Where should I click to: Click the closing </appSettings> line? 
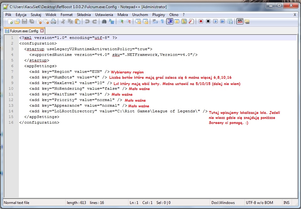42,117
